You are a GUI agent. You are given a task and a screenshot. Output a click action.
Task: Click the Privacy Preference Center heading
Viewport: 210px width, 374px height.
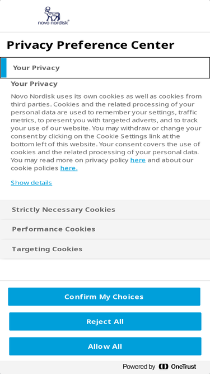91,45
